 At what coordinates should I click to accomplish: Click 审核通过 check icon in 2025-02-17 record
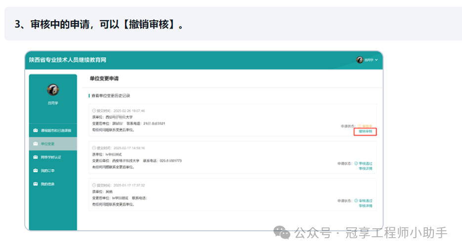[356, 163]
